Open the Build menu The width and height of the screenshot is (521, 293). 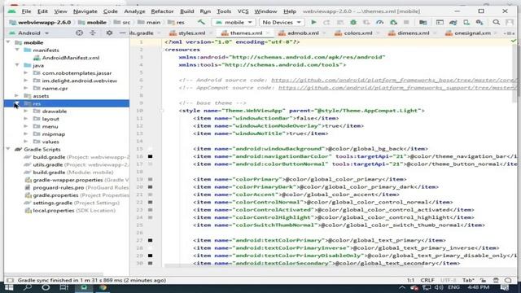pyautogui.click(x=186, y=11)
